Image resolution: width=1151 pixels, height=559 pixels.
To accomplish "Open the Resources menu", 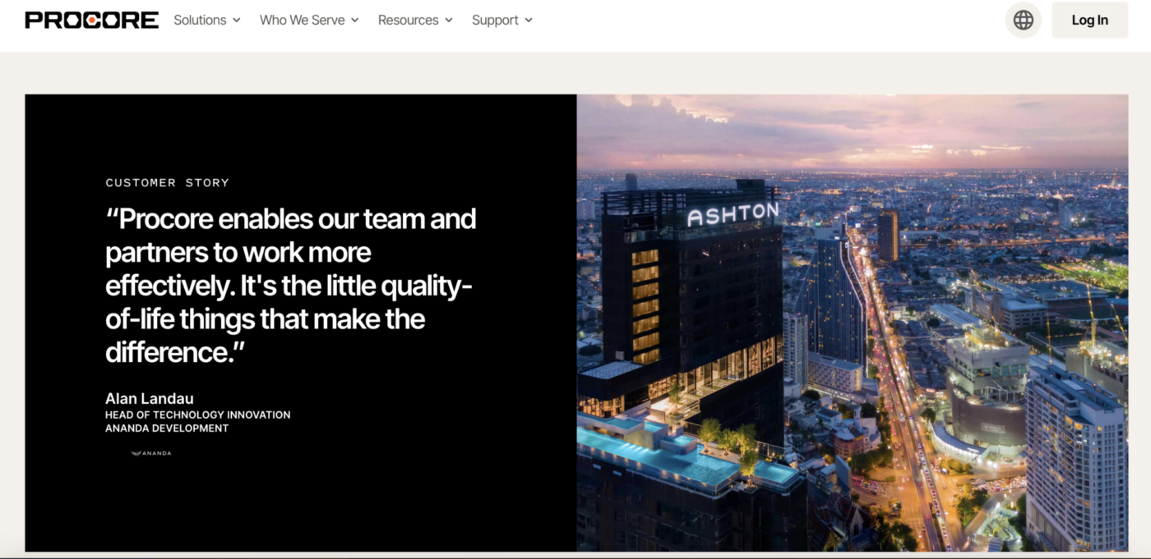I will pyautogui.click(x=415, y=20).
